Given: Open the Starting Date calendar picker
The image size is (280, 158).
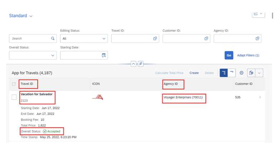Looking at the screenshot, I should pos(104,55).
